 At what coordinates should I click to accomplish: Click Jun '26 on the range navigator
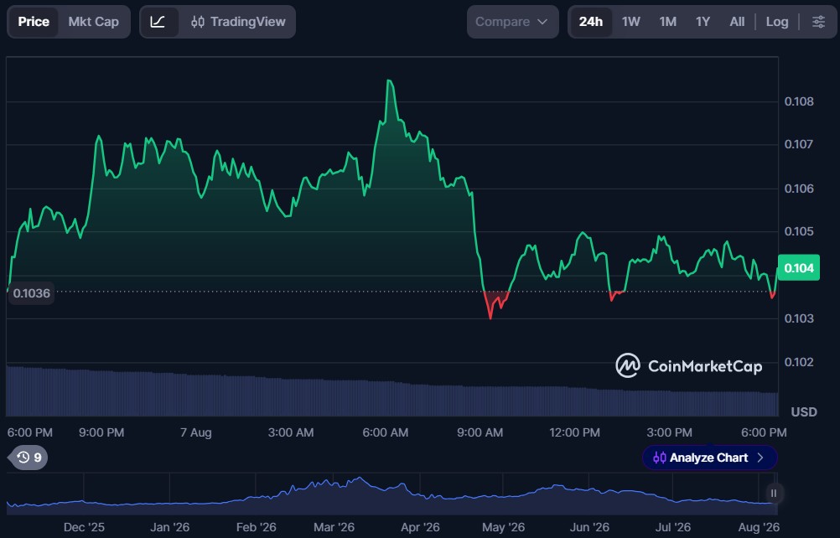click(x=589, y=527)
